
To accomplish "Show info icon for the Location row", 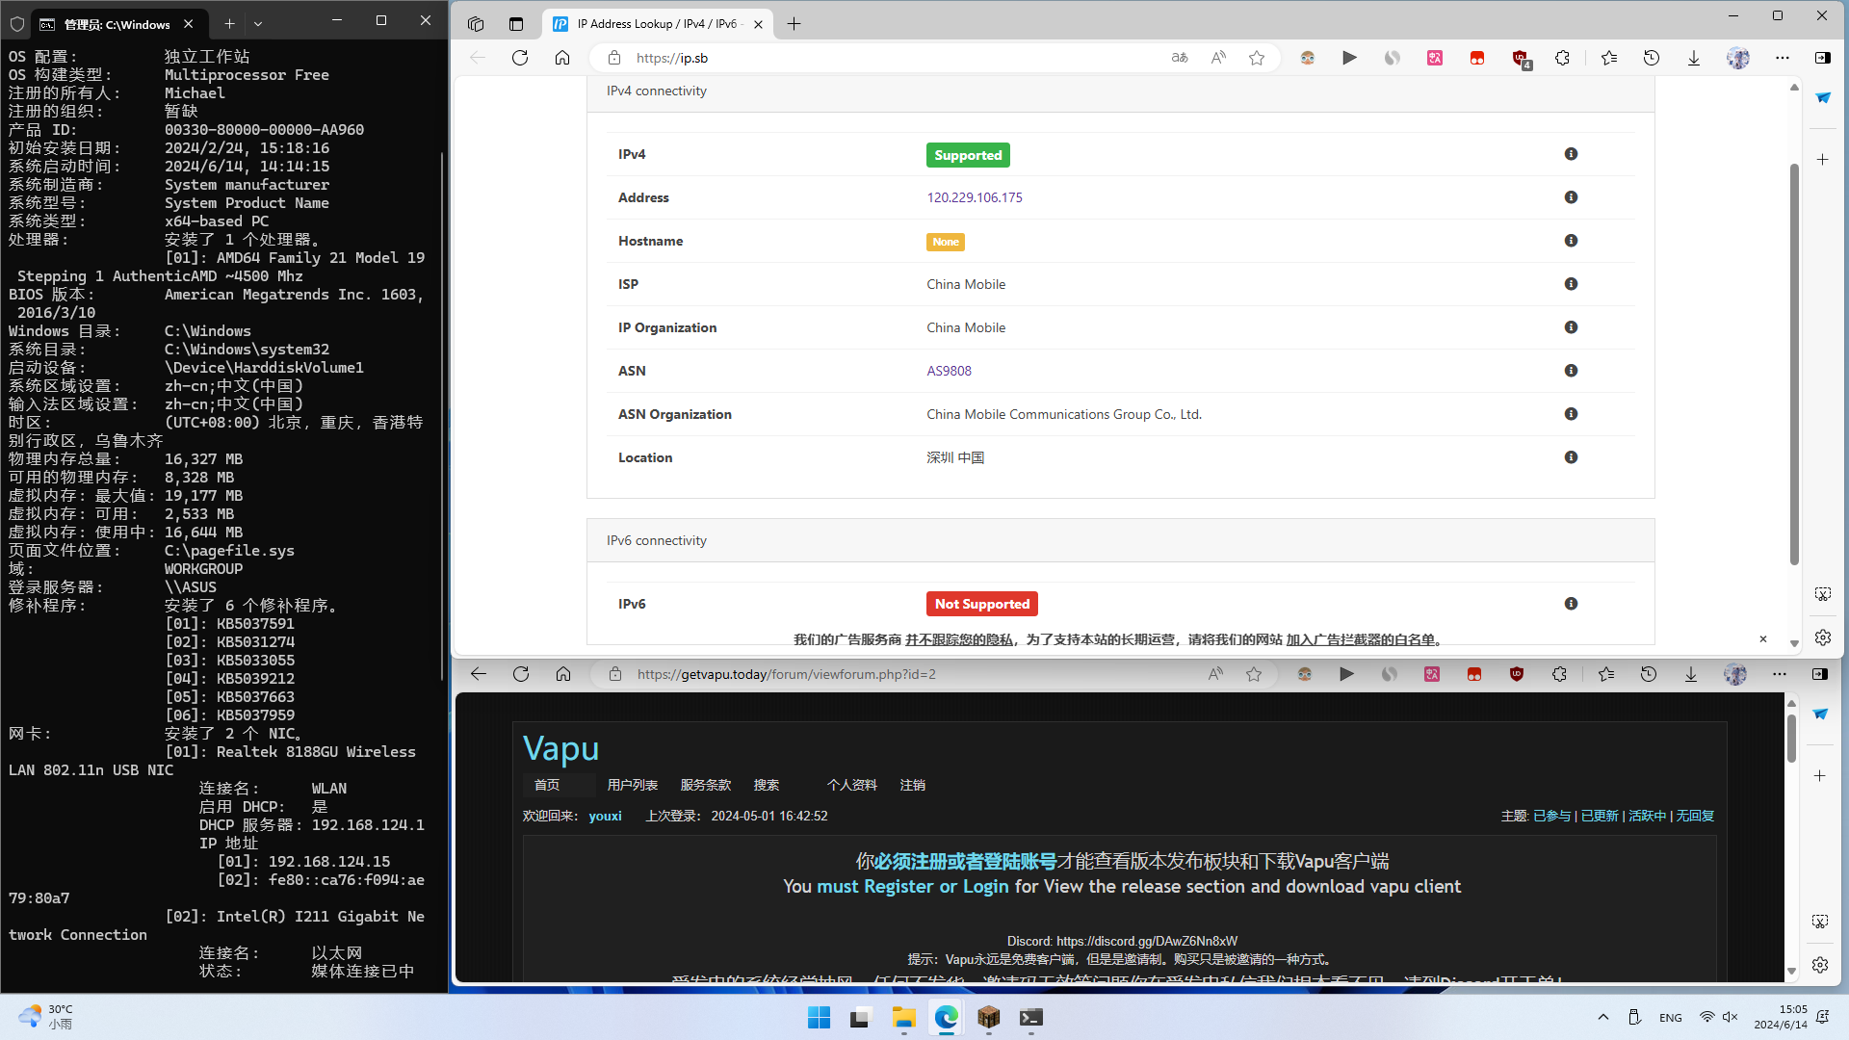I will point(1571,457).
